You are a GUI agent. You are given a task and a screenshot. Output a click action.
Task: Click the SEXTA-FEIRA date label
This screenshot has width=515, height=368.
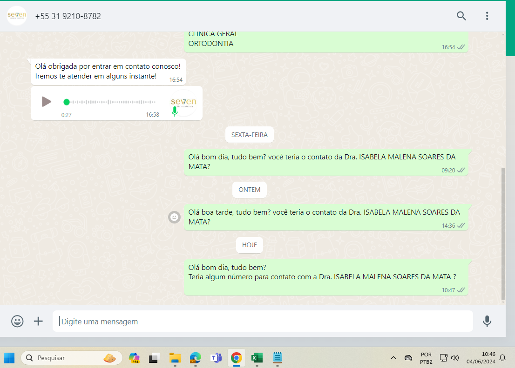(x=249, y=135)
